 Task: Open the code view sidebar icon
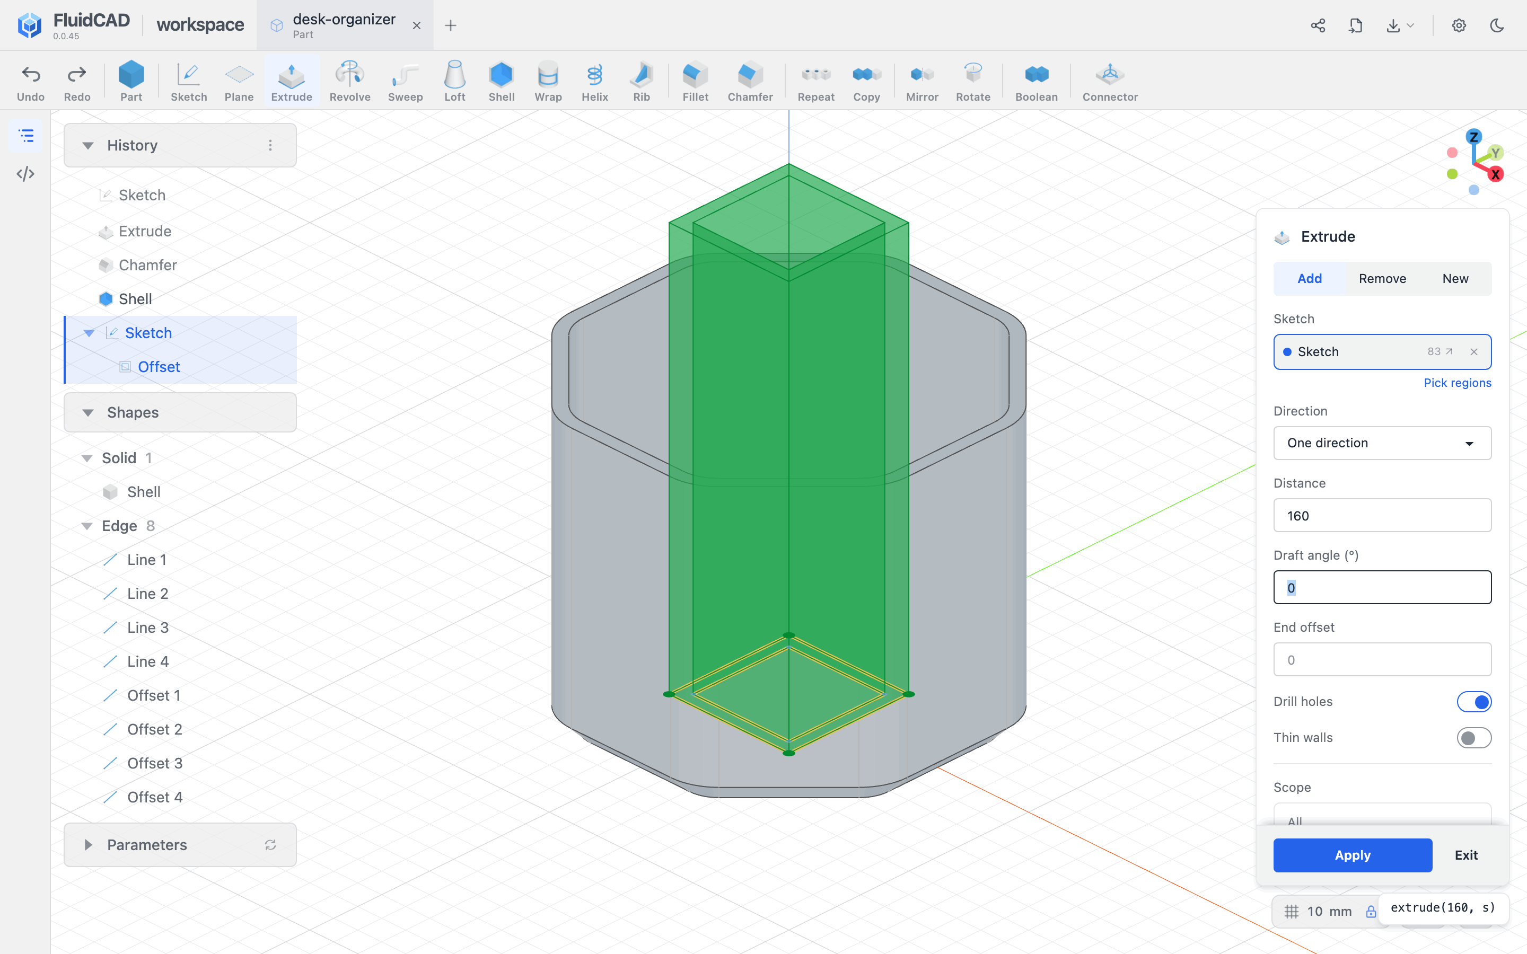25,173
